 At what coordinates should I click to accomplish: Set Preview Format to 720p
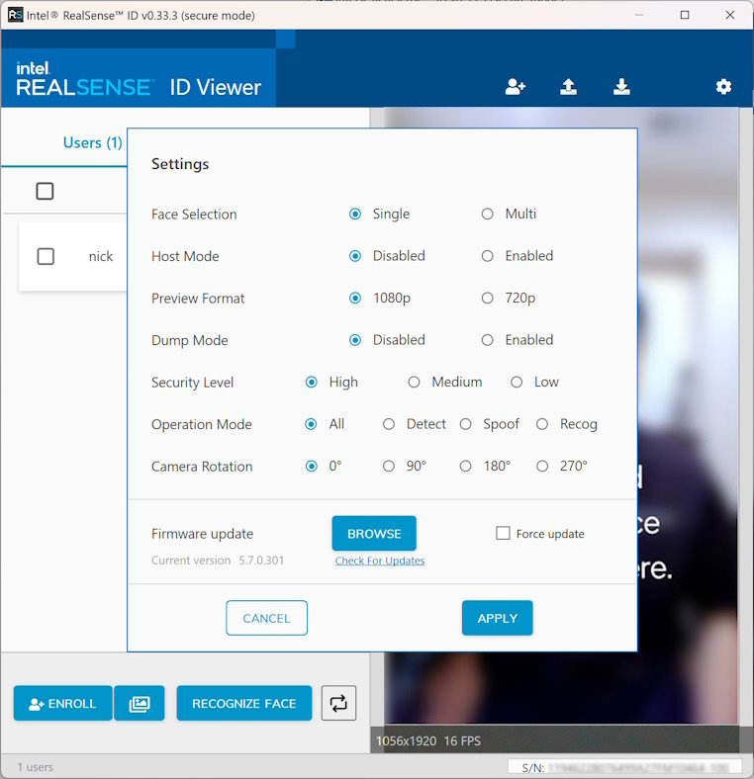click(x=487, y=298)
